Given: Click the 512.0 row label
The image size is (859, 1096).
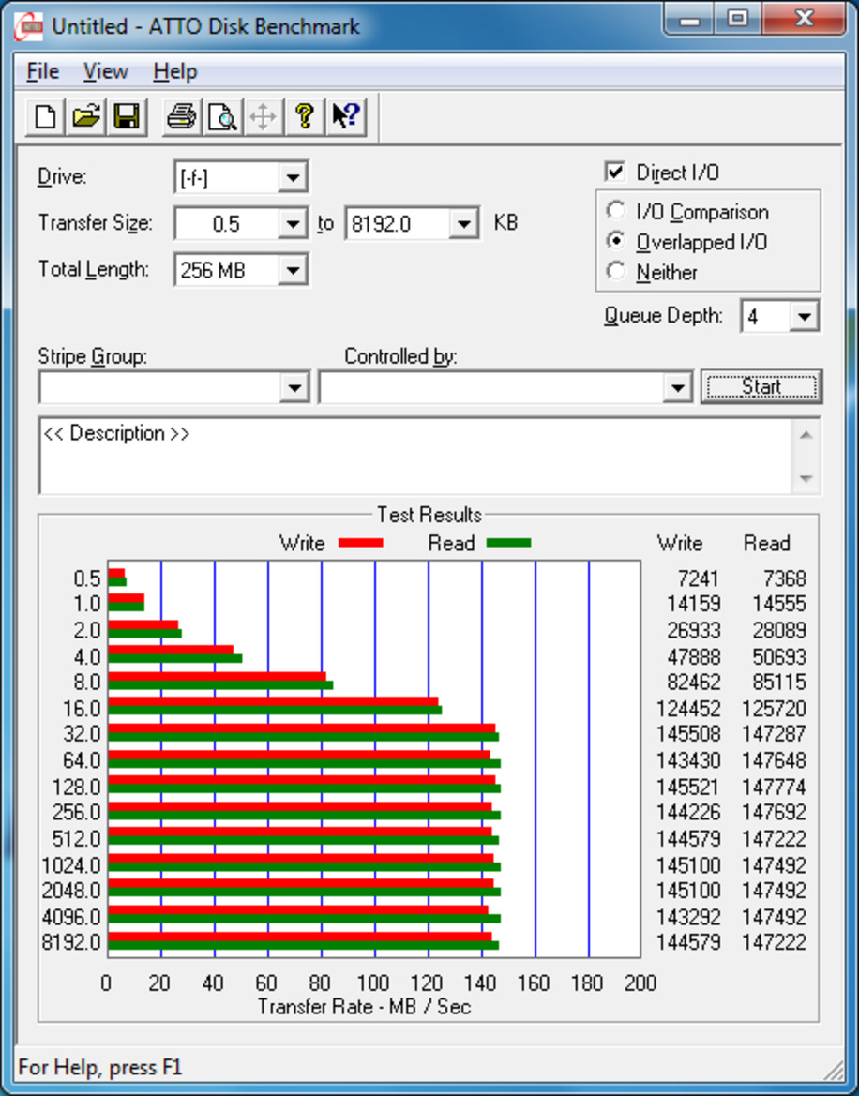Looking at the screenshot, I should point(77,839).
